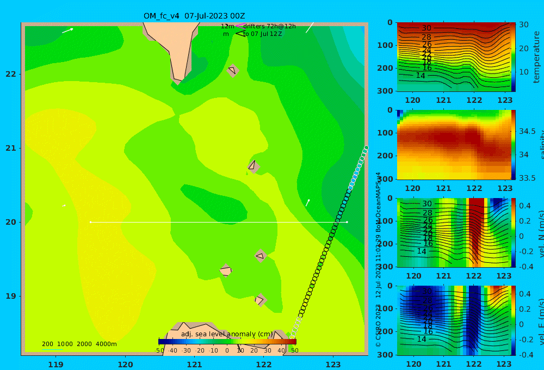Viewport: 544px width, 370px height.
Task: Open the temperature section panel
Action: point(454,57)
